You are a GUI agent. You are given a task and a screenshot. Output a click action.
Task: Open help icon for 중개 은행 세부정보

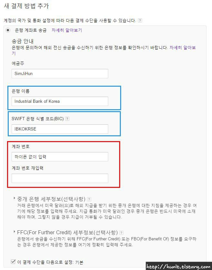click(89, 199)
